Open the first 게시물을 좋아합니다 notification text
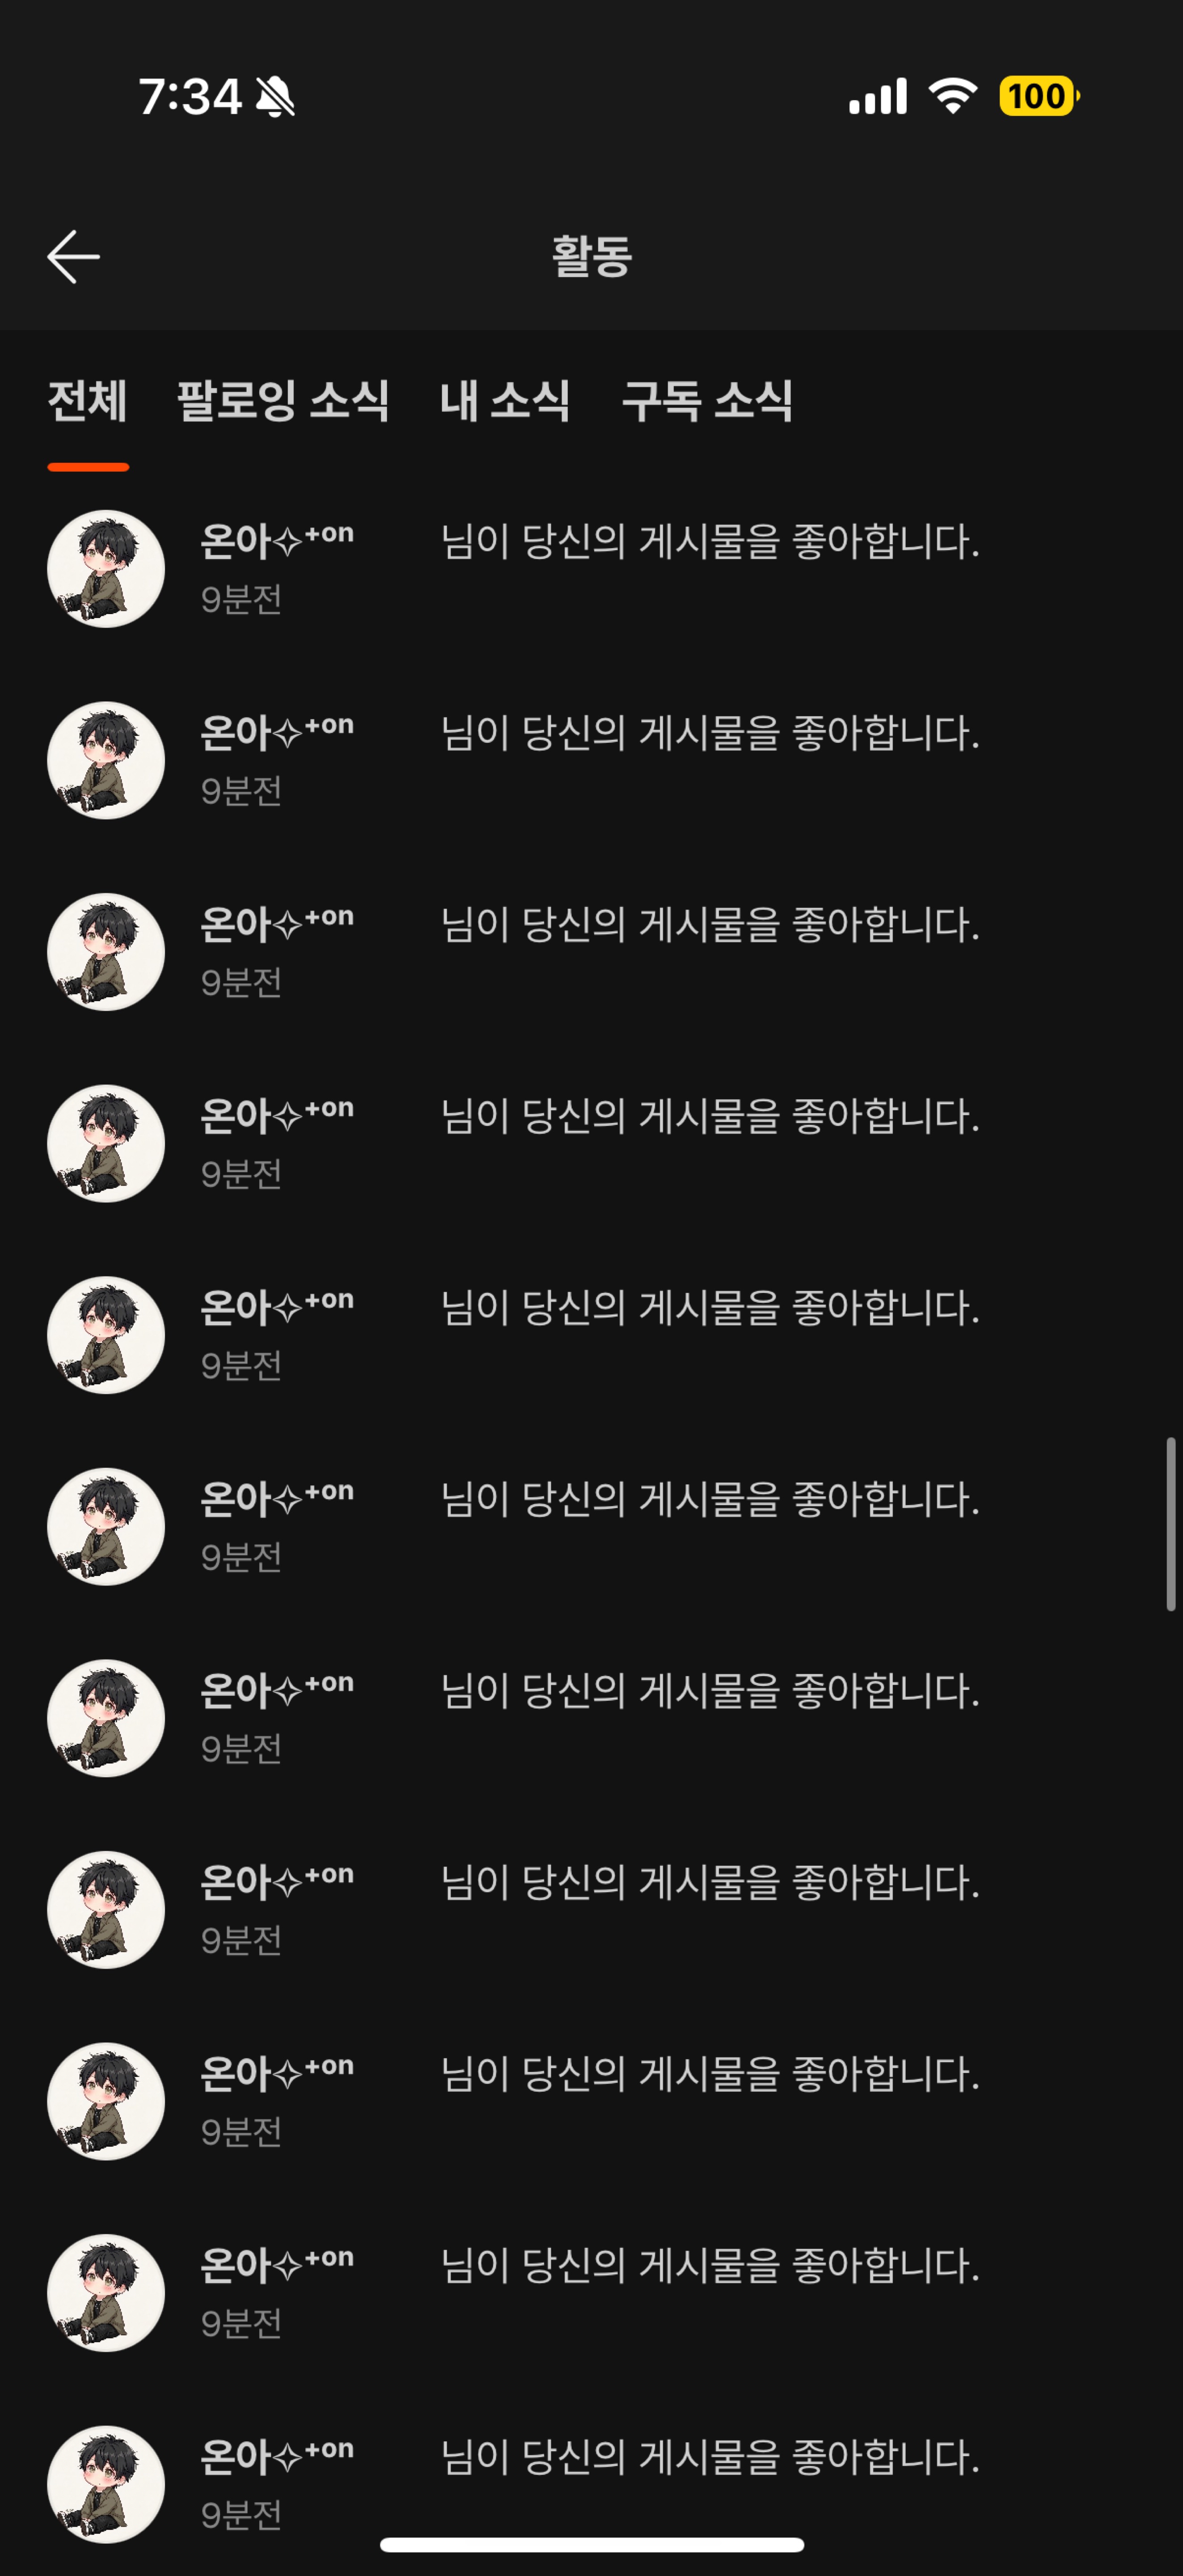1183x2576 pixels. [710, 542]
